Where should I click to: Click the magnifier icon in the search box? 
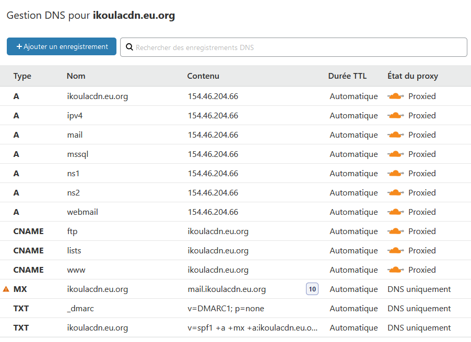click(x=129, y=47)
